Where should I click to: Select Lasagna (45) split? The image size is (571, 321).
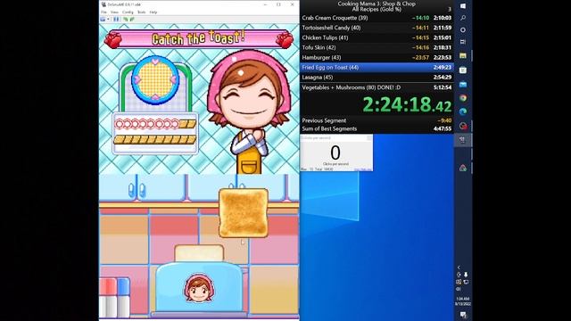point(377,78)
